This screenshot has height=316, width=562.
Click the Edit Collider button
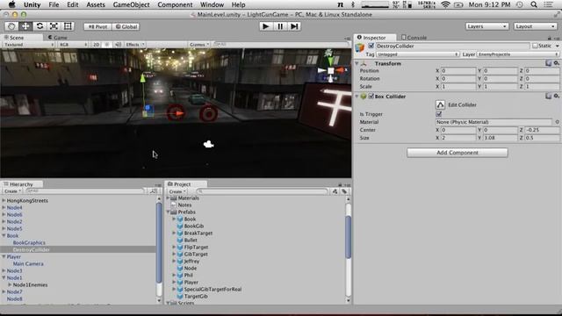(x=440, y=104)
